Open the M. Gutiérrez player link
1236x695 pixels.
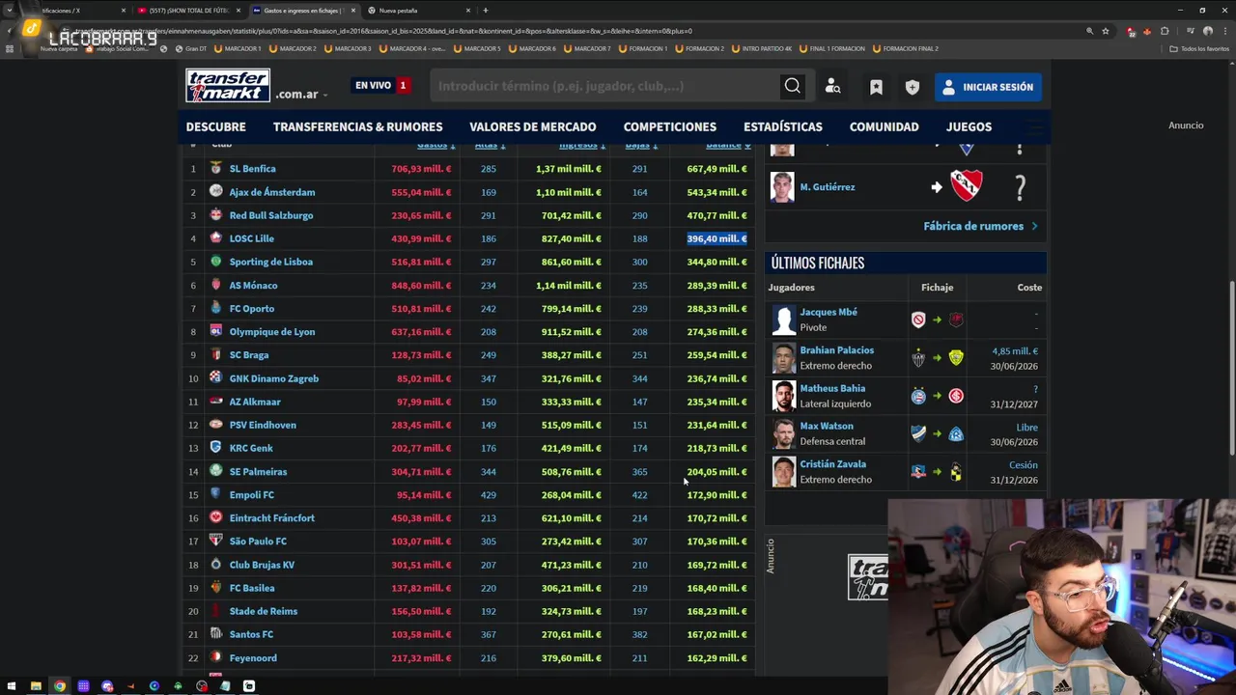point(827,186)
